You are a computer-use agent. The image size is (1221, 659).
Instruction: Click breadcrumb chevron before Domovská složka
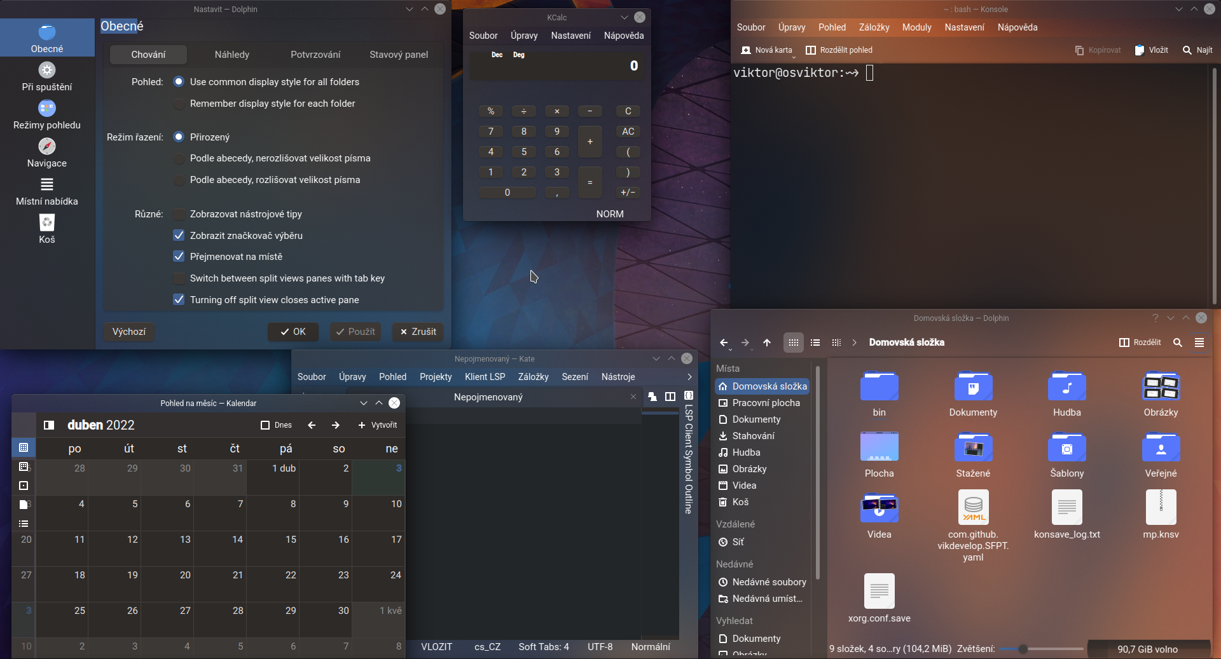pos(855,343)
